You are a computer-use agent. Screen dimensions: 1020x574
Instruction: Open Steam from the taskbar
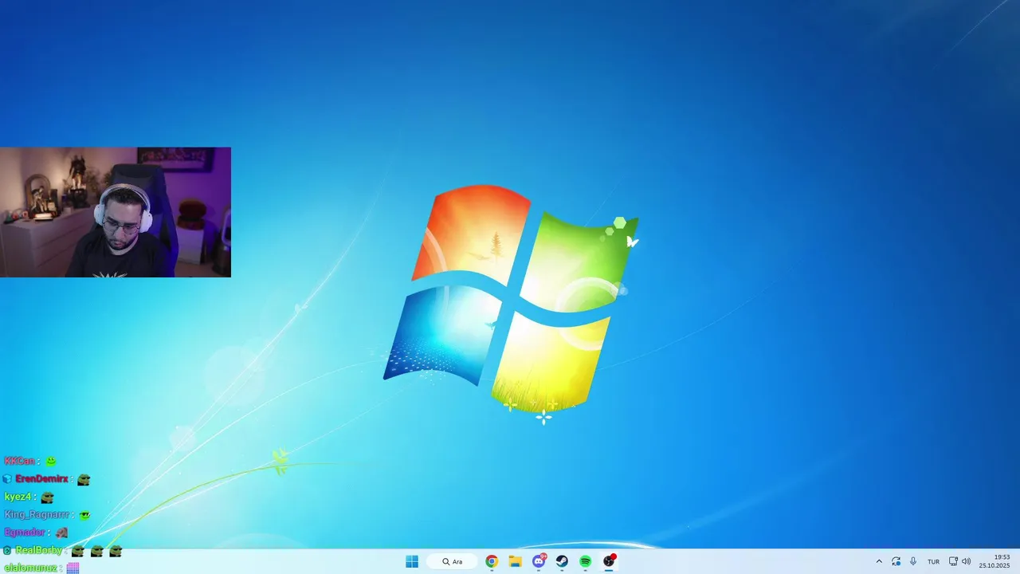coord(562,561)
